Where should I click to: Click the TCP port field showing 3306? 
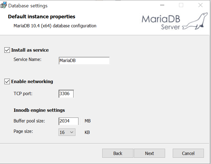click(x=66, y=94)
